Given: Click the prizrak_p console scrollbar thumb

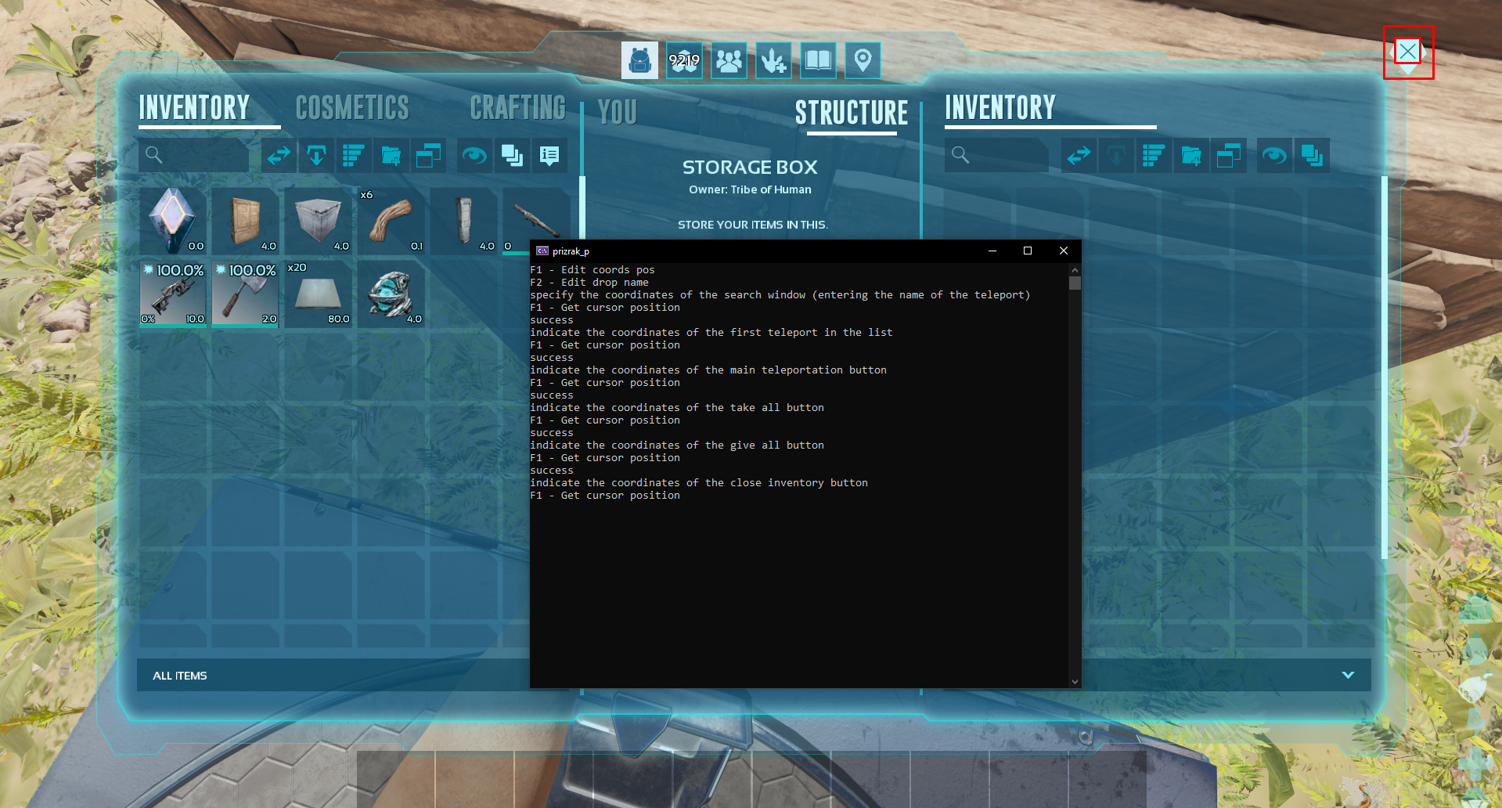Looking at the screenshot, I should (x=1075, y=283).
